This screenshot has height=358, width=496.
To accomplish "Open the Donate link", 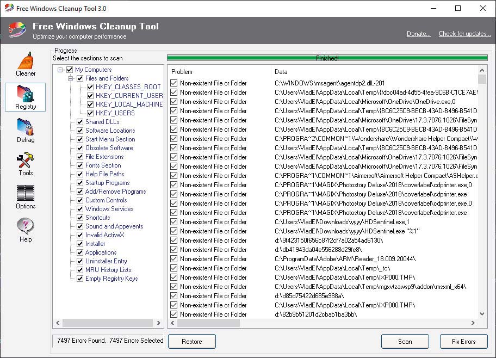I will (419, 34).
